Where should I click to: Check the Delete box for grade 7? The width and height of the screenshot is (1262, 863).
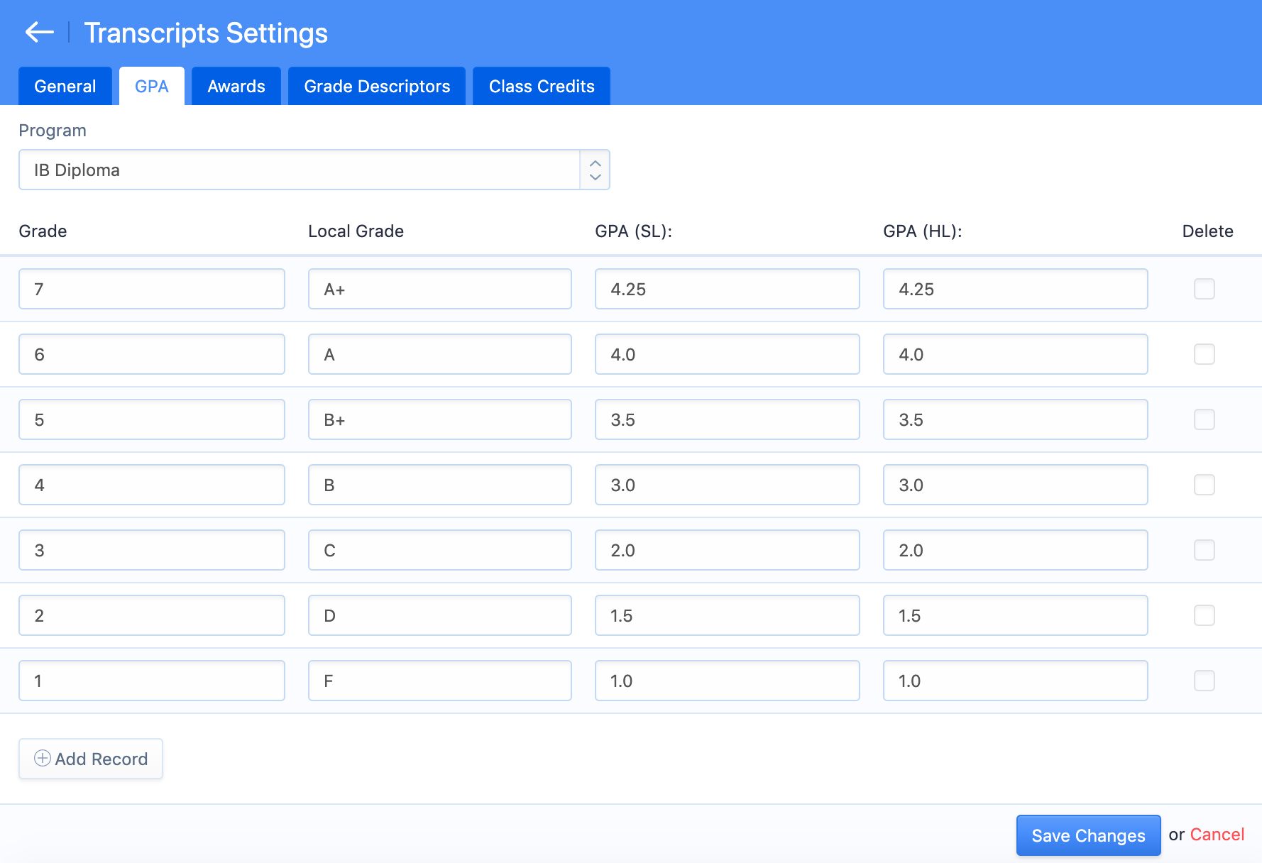click(x=1205, y=289)
